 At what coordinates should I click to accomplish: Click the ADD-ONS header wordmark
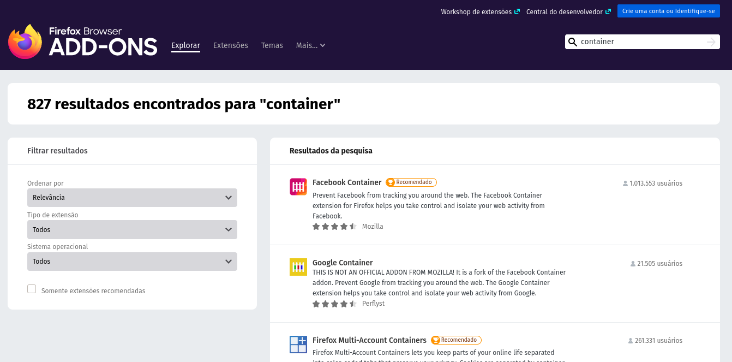[103, 47]
